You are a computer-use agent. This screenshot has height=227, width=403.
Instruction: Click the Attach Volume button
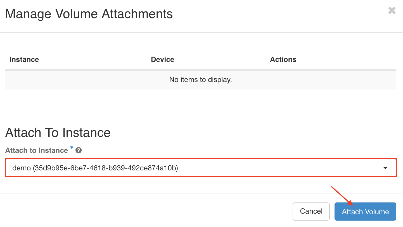(x=365, y=211)
